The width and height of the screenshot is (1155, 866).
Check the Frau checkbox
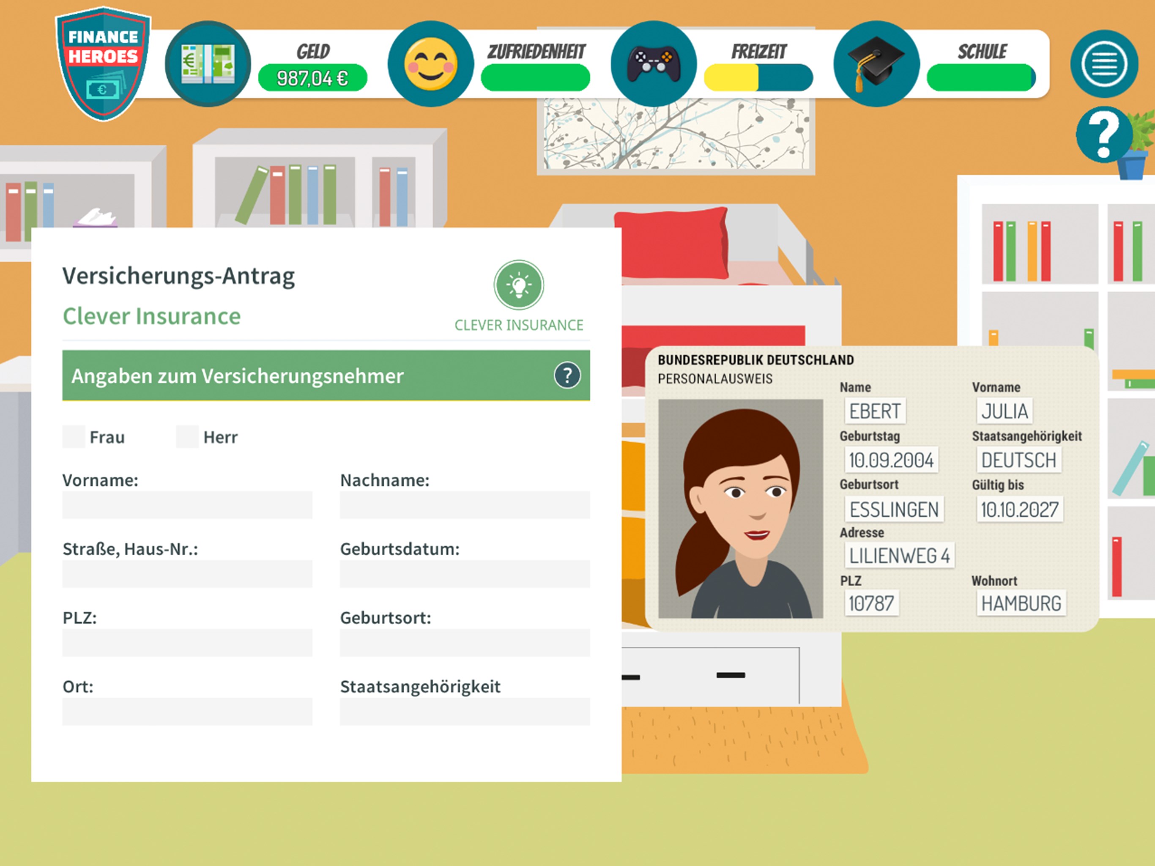[74, 437]
